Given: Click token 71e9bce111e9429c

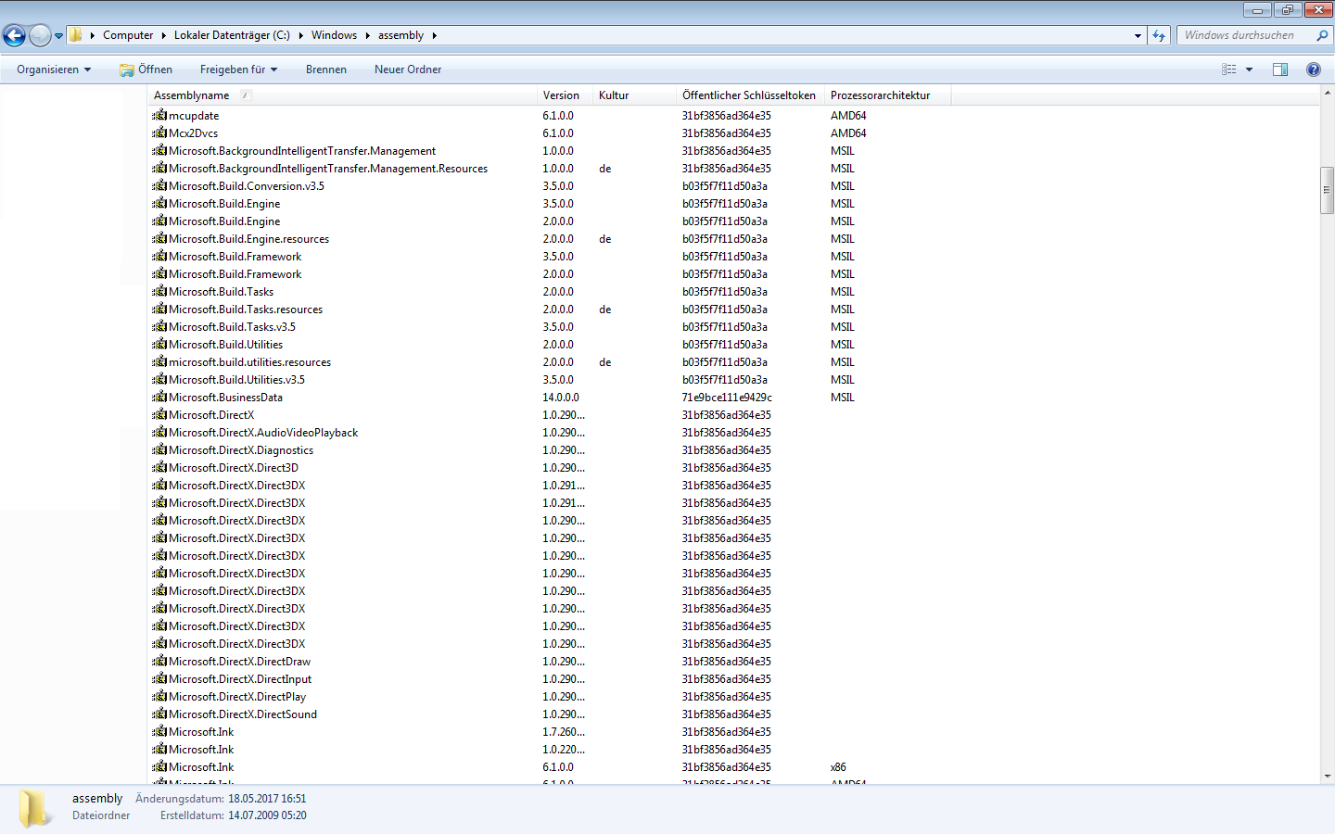Looking at the screenshot, I should click(727, 398).
